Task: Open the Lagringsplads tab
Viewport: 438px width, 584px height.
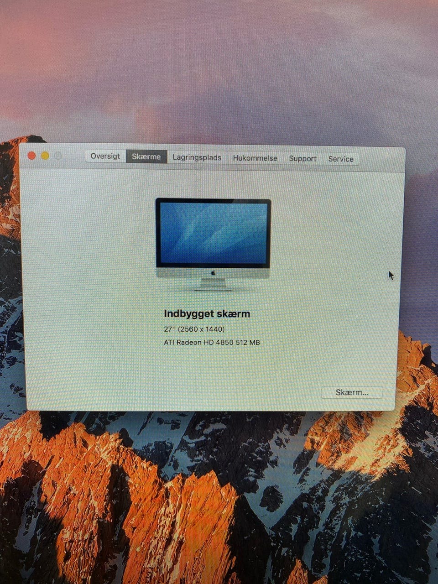Action: (197, 157)
